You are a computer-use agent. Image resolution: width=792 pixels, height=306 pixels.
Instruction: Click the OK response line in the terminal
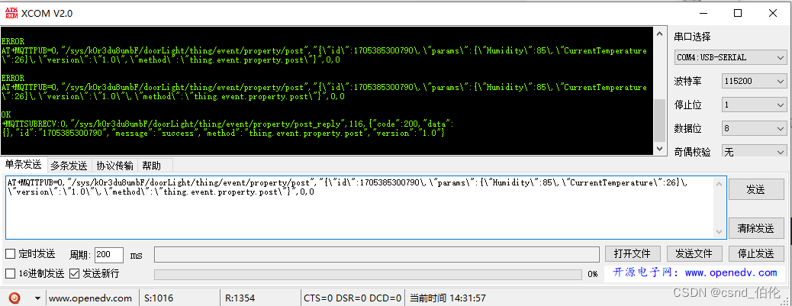pos(7,114)
